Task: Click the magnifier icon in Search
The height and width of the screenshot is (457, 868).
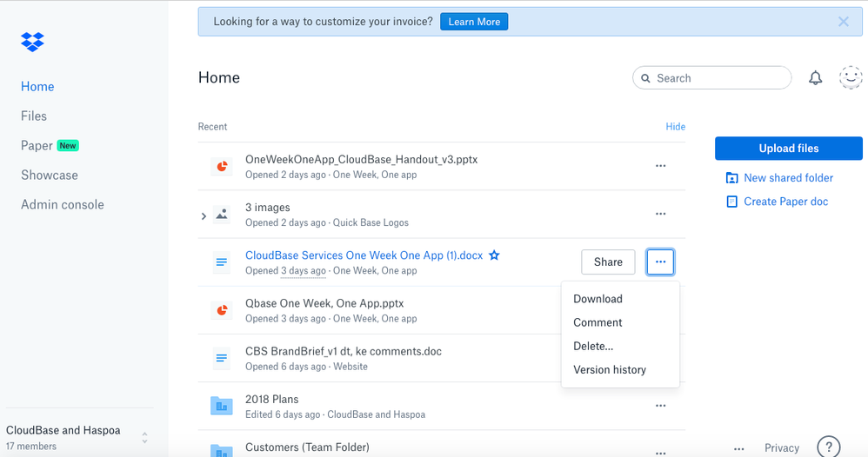Action: coord(645,78)
